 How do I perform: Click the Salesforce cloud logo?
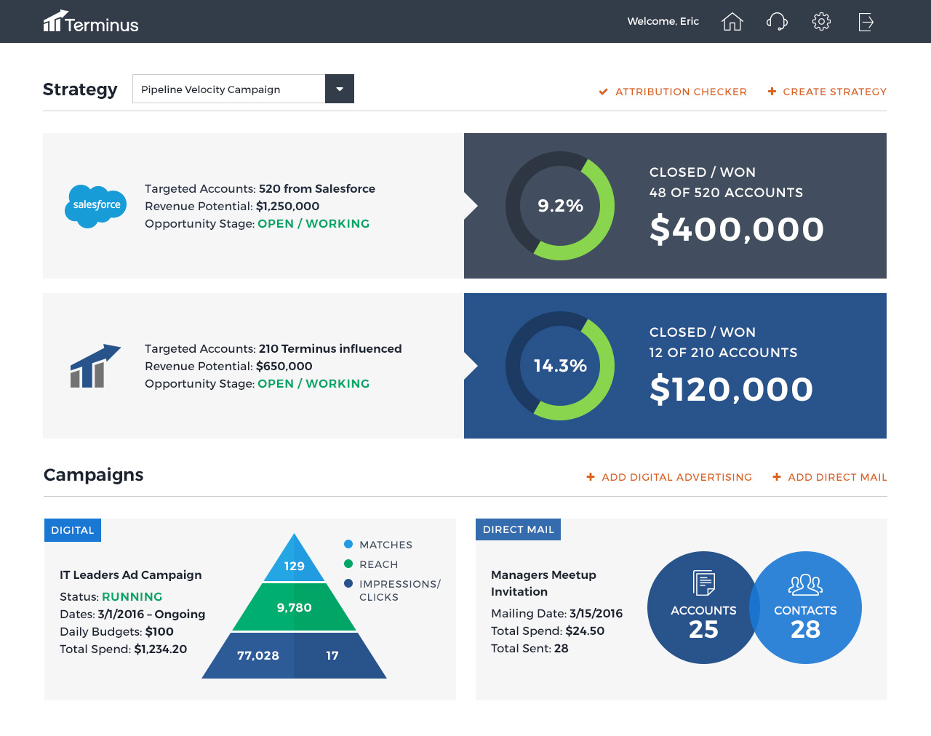point(96,206)
